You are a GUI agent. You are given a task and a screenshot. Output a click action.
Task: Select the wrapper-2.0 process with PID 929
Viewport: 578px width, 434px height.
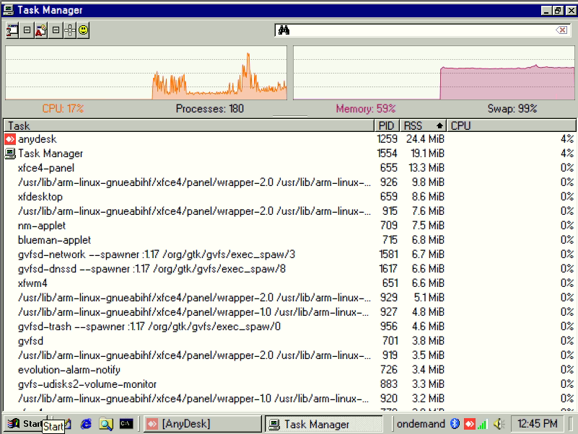tap(290, 298)
